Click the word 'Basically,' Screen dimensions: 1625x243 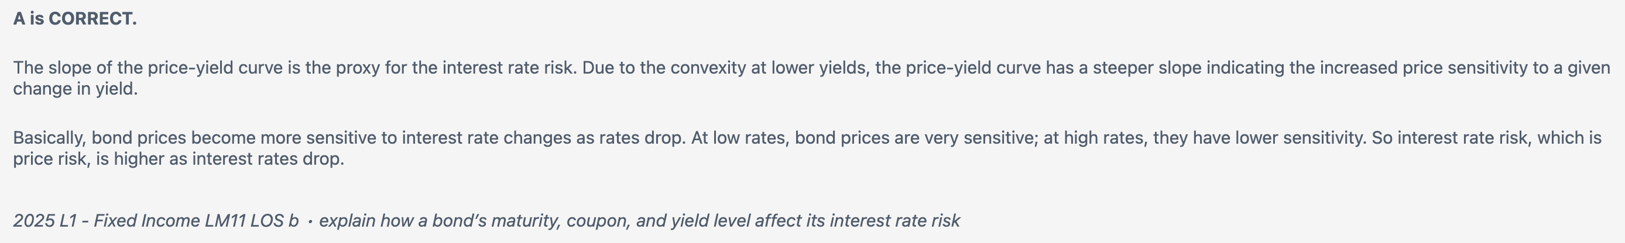[50, 138]
